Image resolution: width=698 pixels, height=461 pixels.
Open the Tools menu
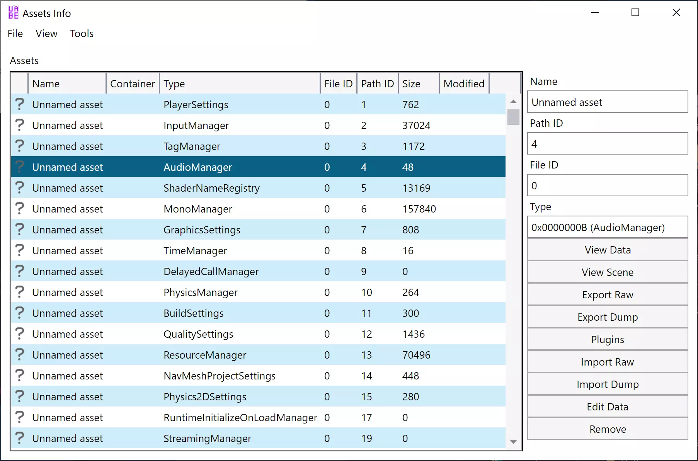[x=82, y=34]
